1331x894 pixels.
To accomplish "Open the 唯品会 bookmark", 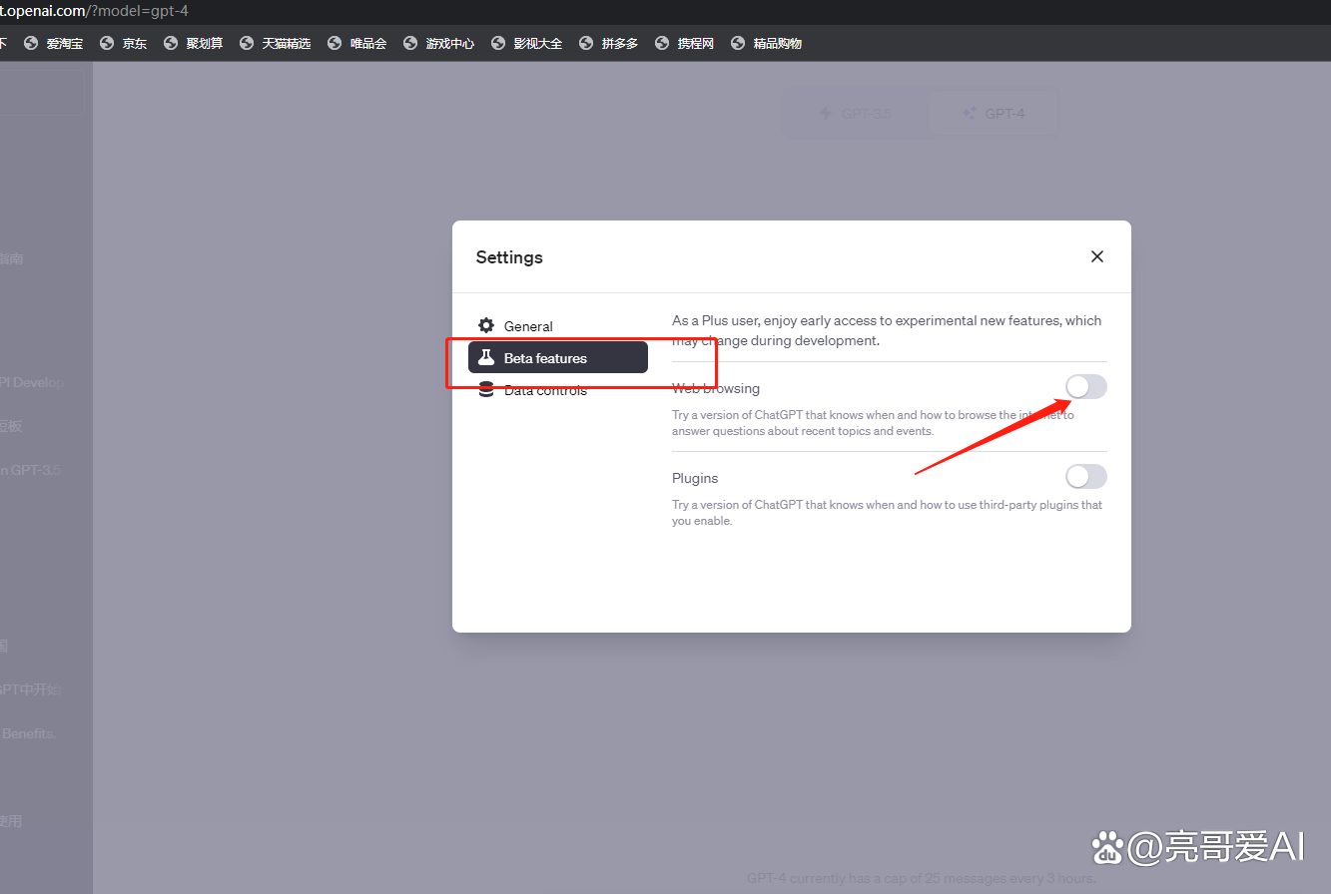I will point(356,44).
